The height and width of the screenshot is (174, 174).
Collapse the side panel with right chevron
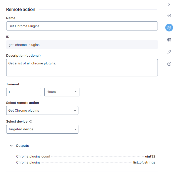(x=169, y=4)
